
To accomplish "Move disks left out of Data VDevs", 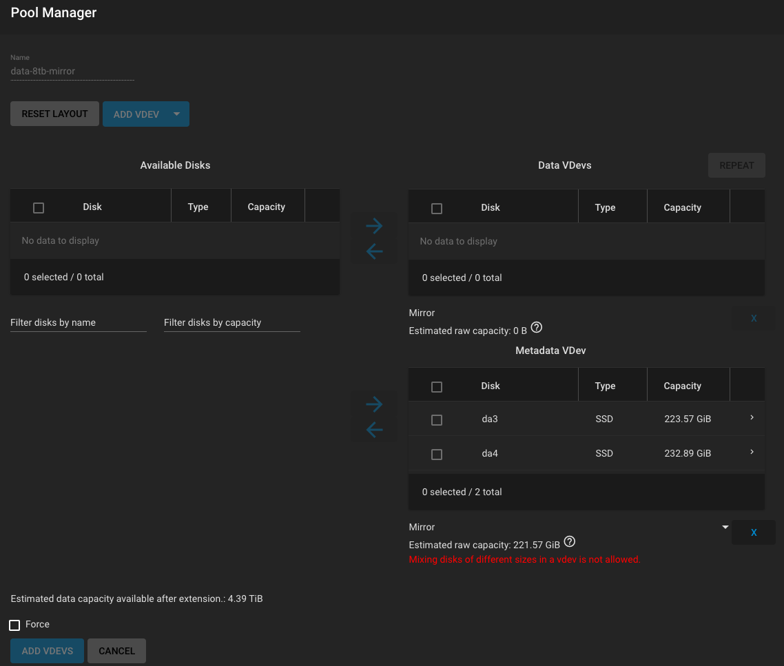I will [x=374, y=251].
